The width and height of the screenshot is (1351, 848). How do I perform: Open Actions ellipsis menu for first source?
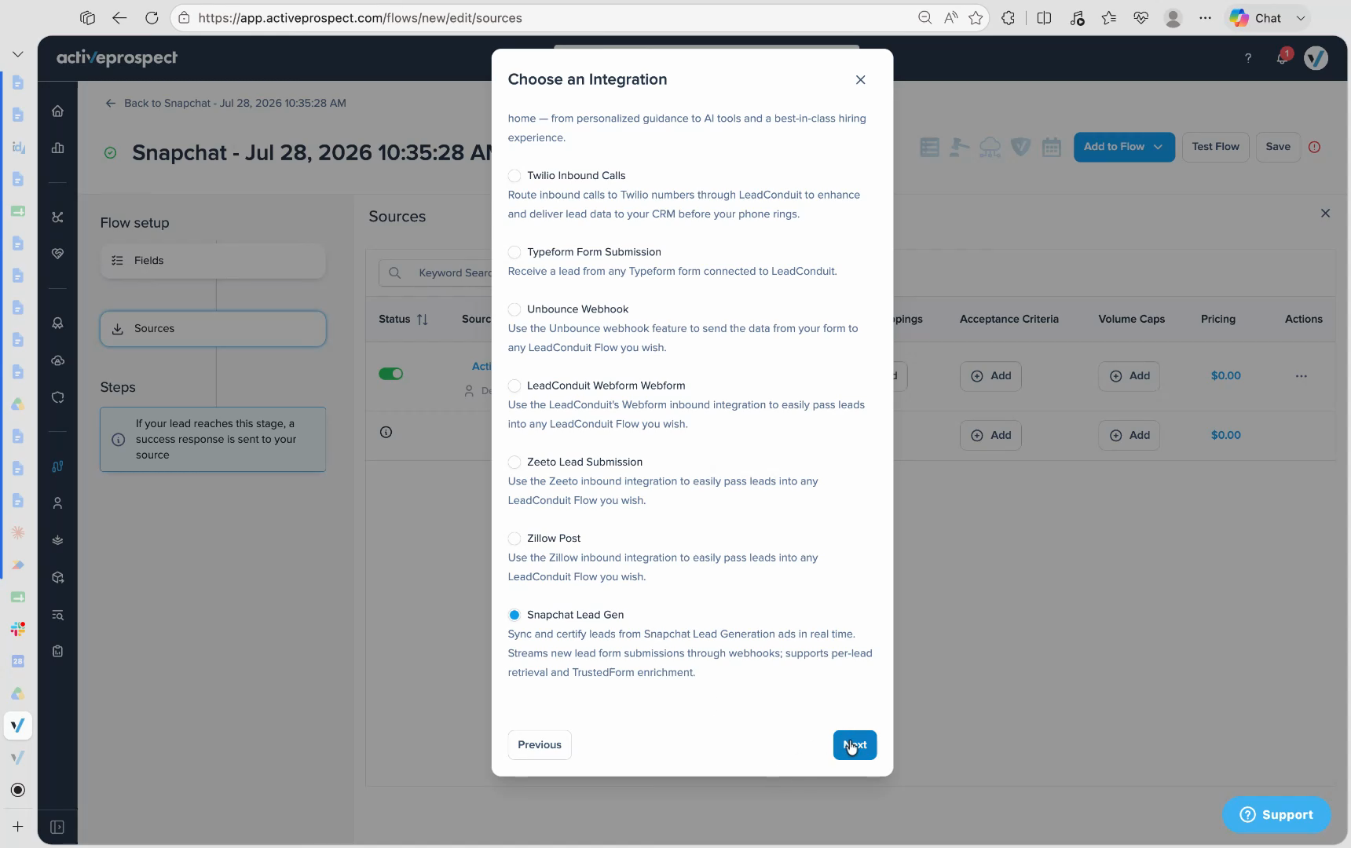point(1302,376)
